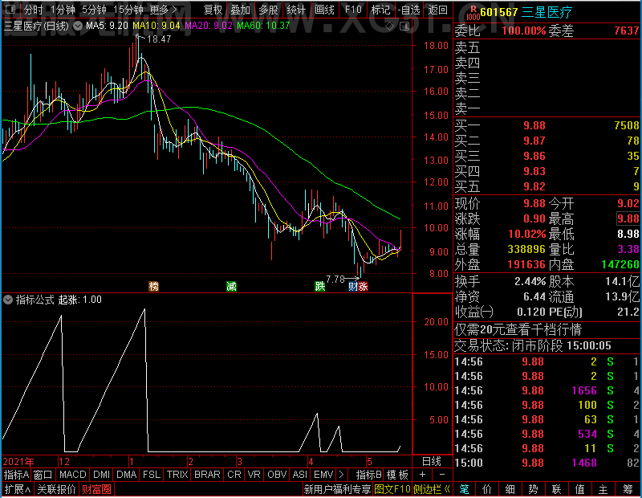Image resolution: width=642 pixels, height=498 pixels.
Task: Open the 多股 multi-stock view
Action: tap(269, 10)
